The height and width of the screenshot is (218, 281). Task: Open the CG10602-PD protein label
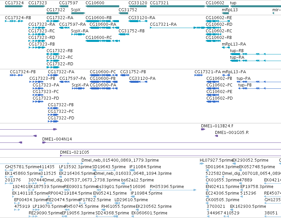point(220,98)
